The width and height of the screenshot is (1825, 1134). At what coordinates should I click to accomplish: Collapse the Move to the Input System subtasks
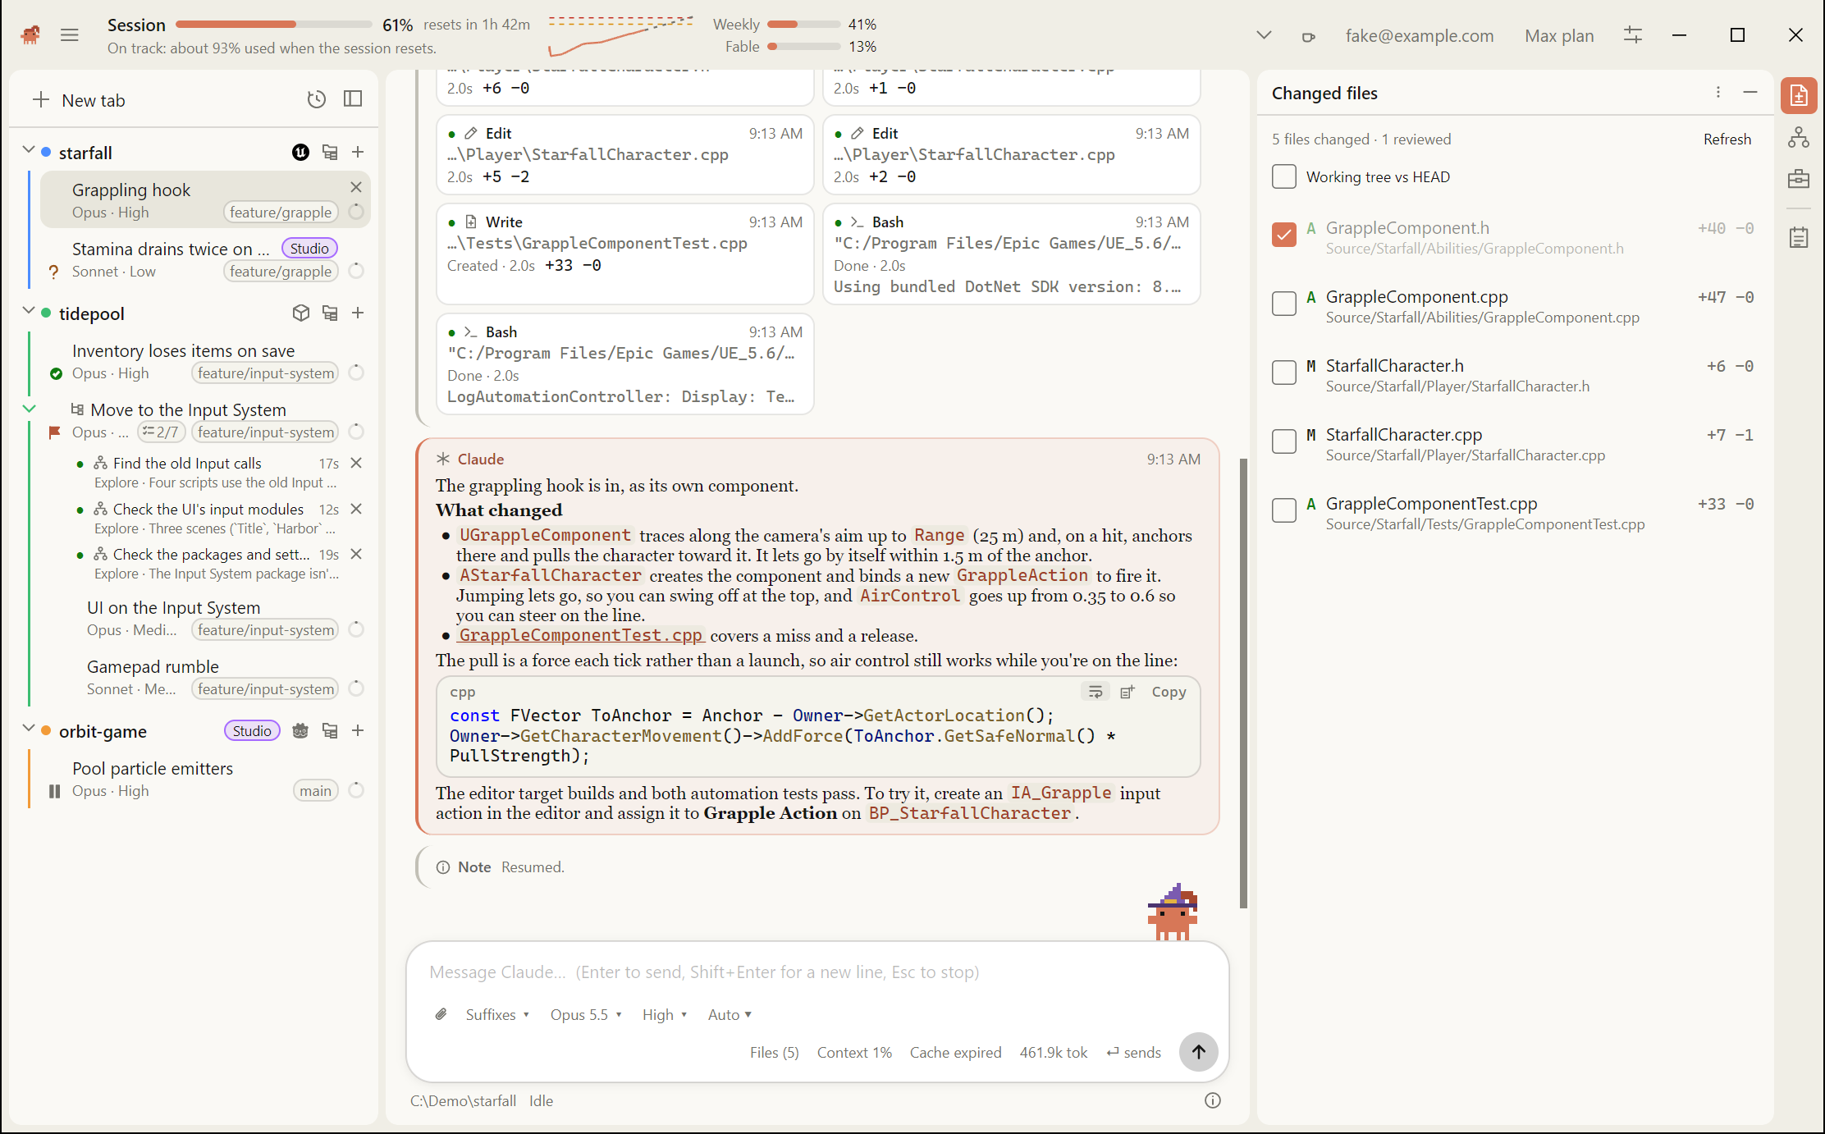click(29, 408)
